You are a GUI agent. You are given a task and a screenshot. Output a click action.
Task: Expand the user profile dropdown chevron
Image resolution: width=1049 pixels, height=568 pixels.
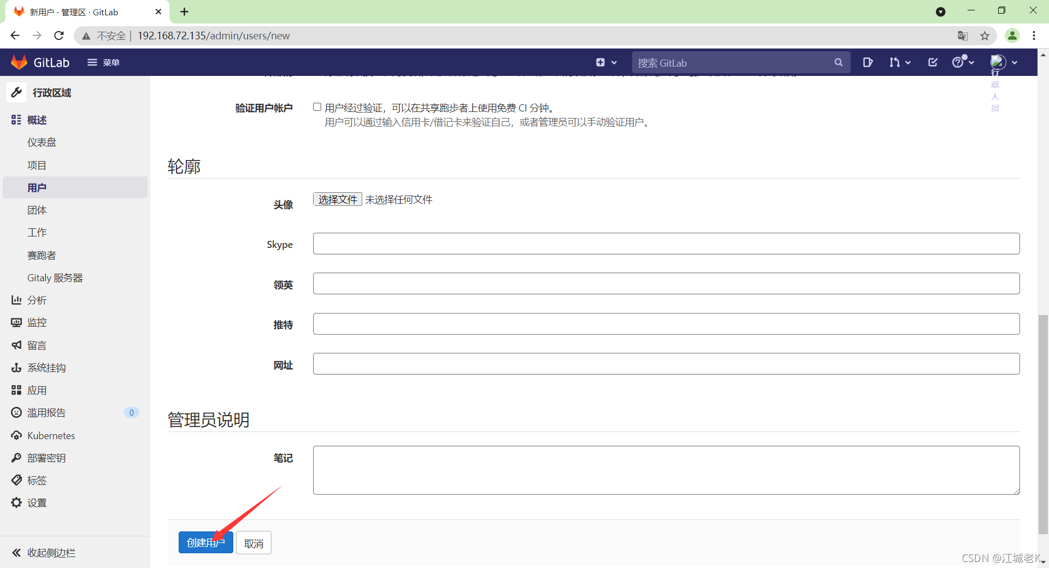pos(1015,62)
